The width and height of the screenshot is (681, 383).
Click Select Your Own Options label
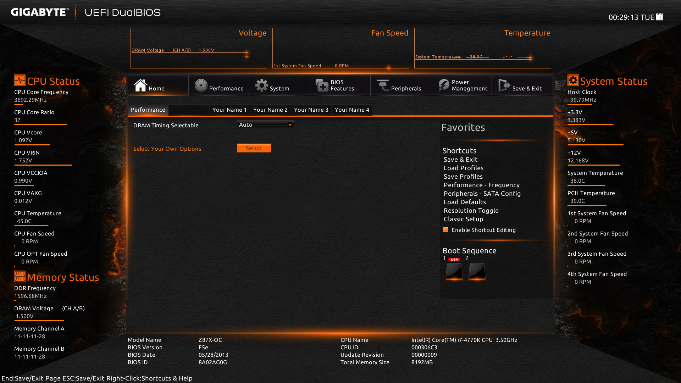(x=167, y=149)
